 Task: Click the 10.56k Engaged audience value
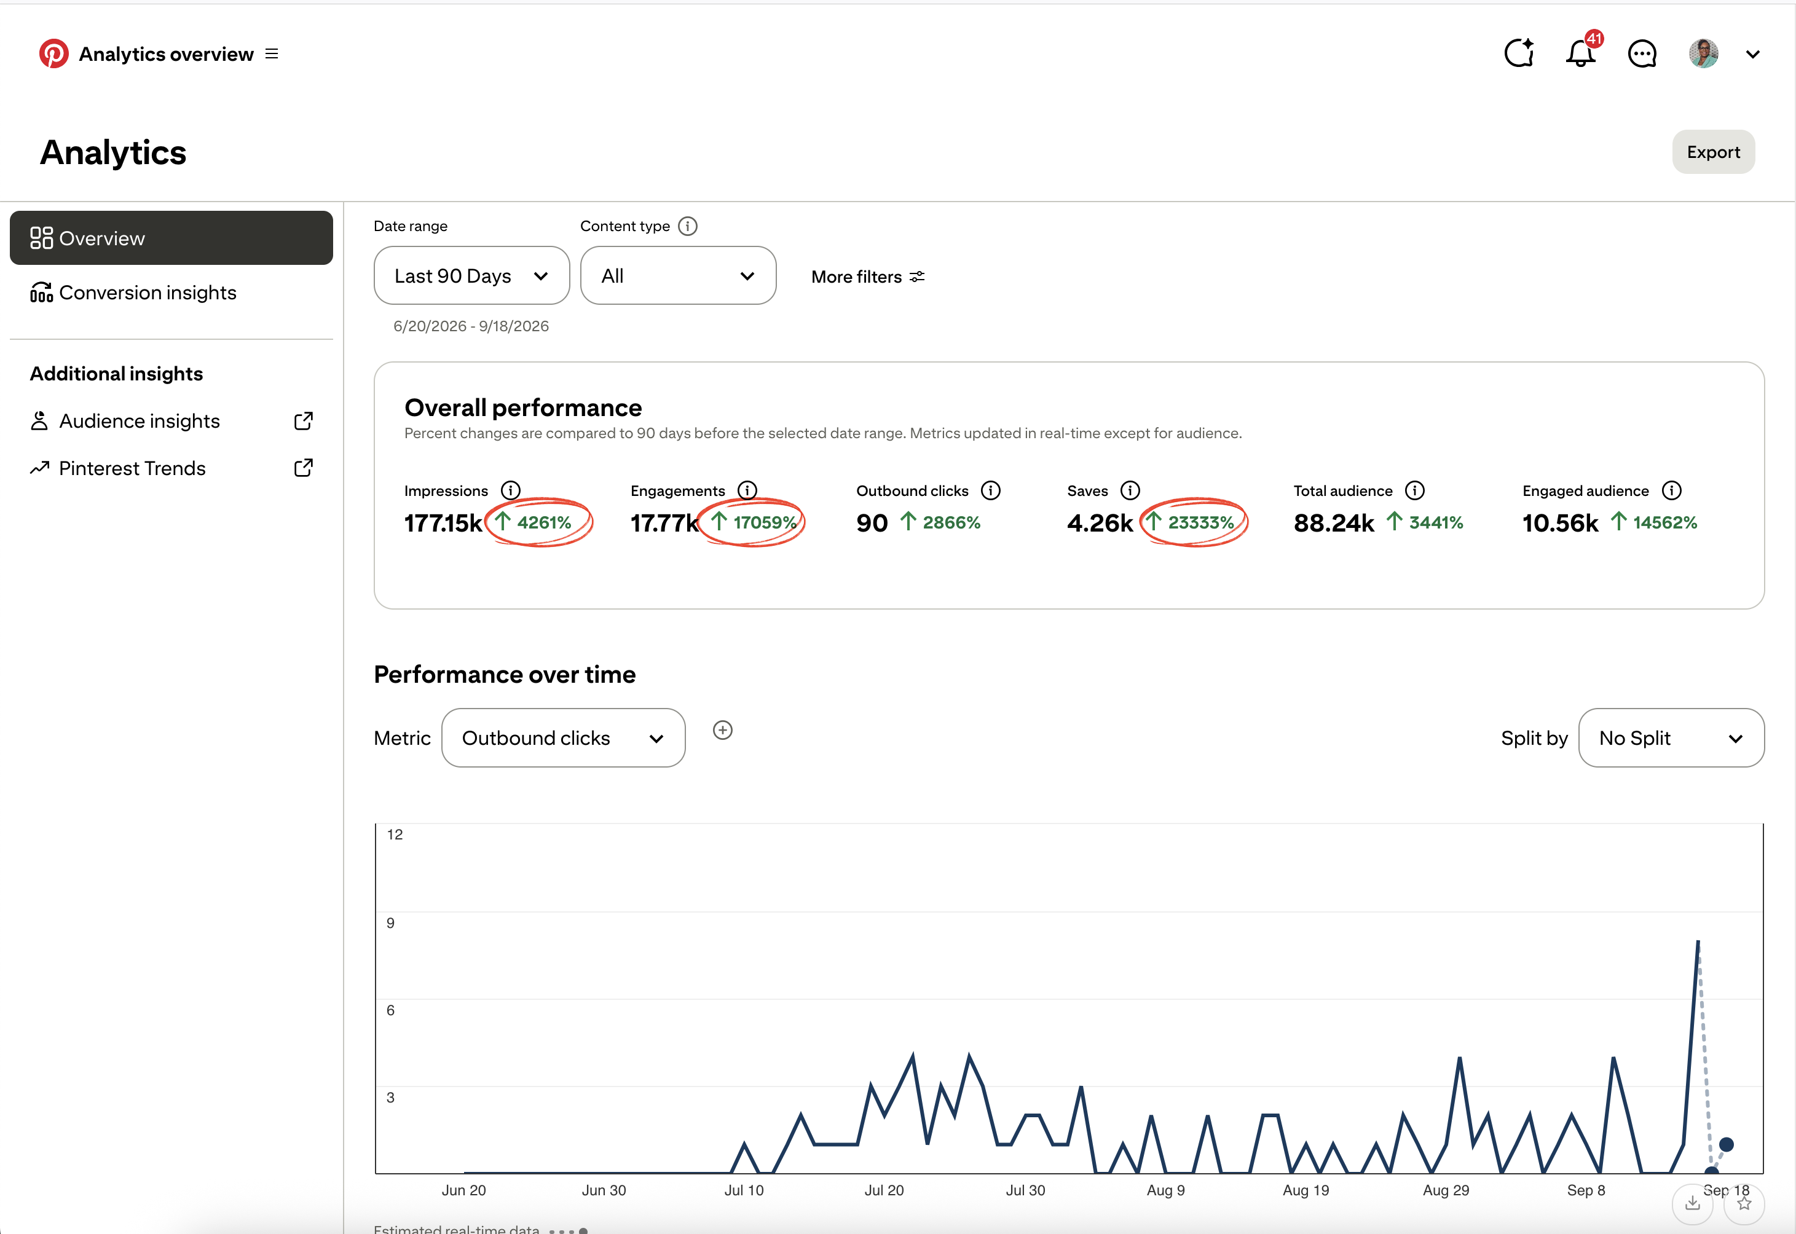[1560, 524]
